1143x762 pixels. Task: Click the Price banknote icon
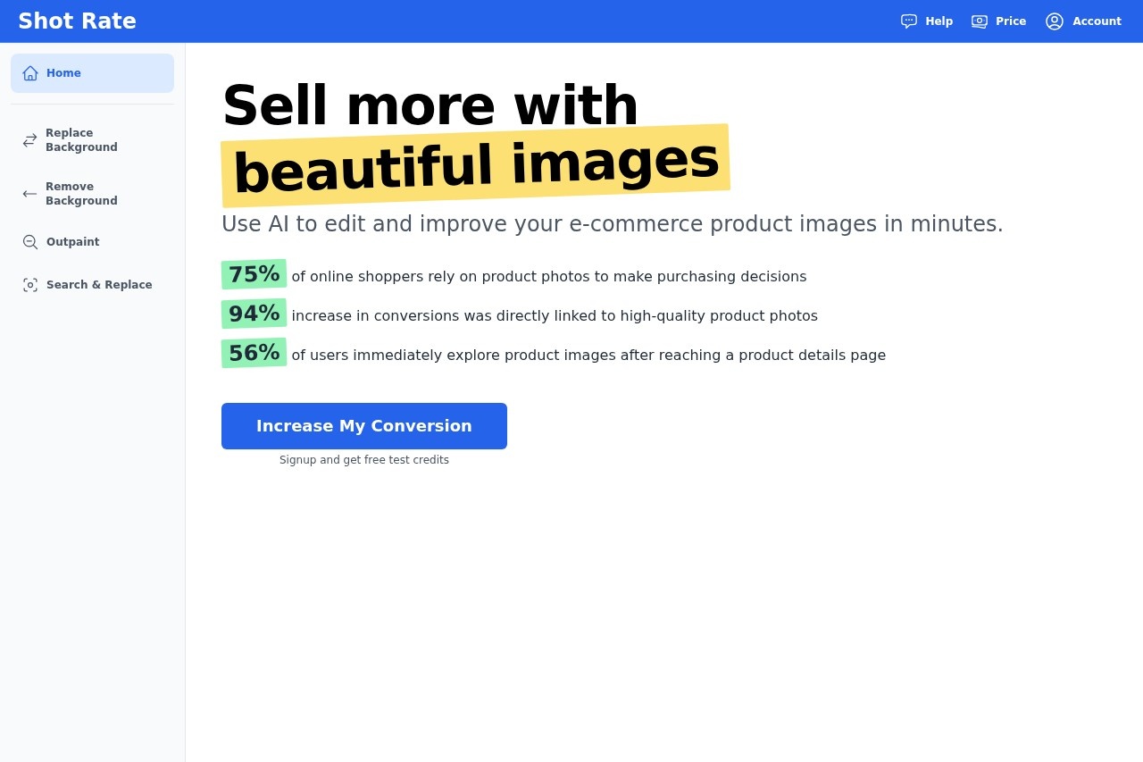click(x=980, y=21)
